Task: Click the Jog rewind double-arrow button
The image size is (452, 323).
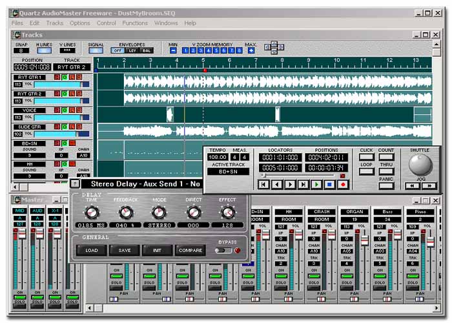Action: click(412, 186)
